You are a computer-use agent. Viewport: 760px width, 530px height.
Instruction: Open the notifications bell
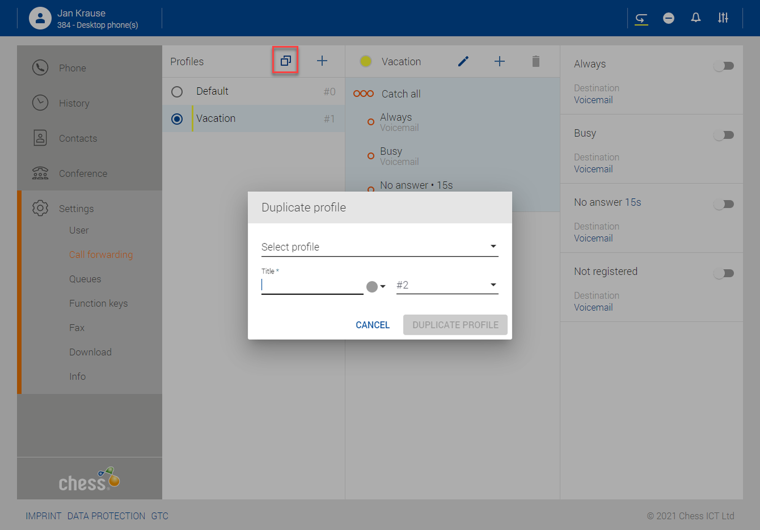pyautogui.click(x=695, y=18)
